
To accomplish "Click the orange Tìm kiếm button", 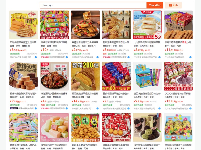I will (155, 5).
